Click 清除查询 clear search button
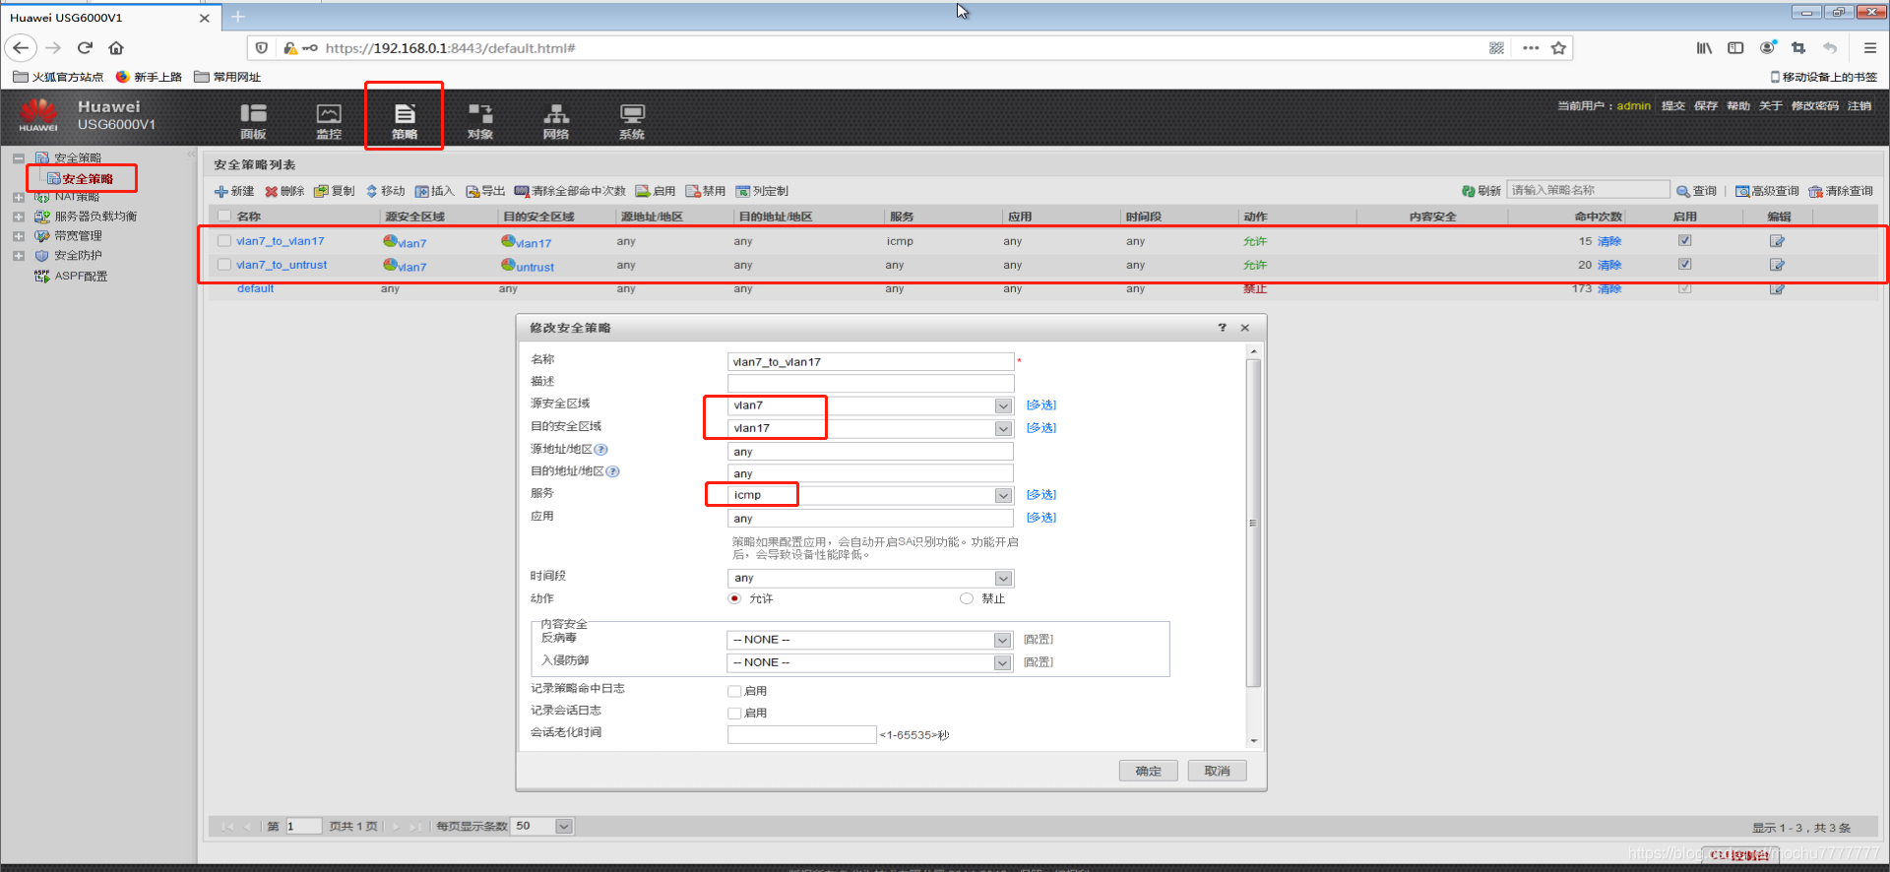Image resolution: width=1890 pixels, height=872 pixels. (x=1841, y=191)
